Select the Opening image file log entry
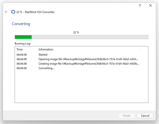Screen dimensions: 159x124 click(x=82, y=59)
